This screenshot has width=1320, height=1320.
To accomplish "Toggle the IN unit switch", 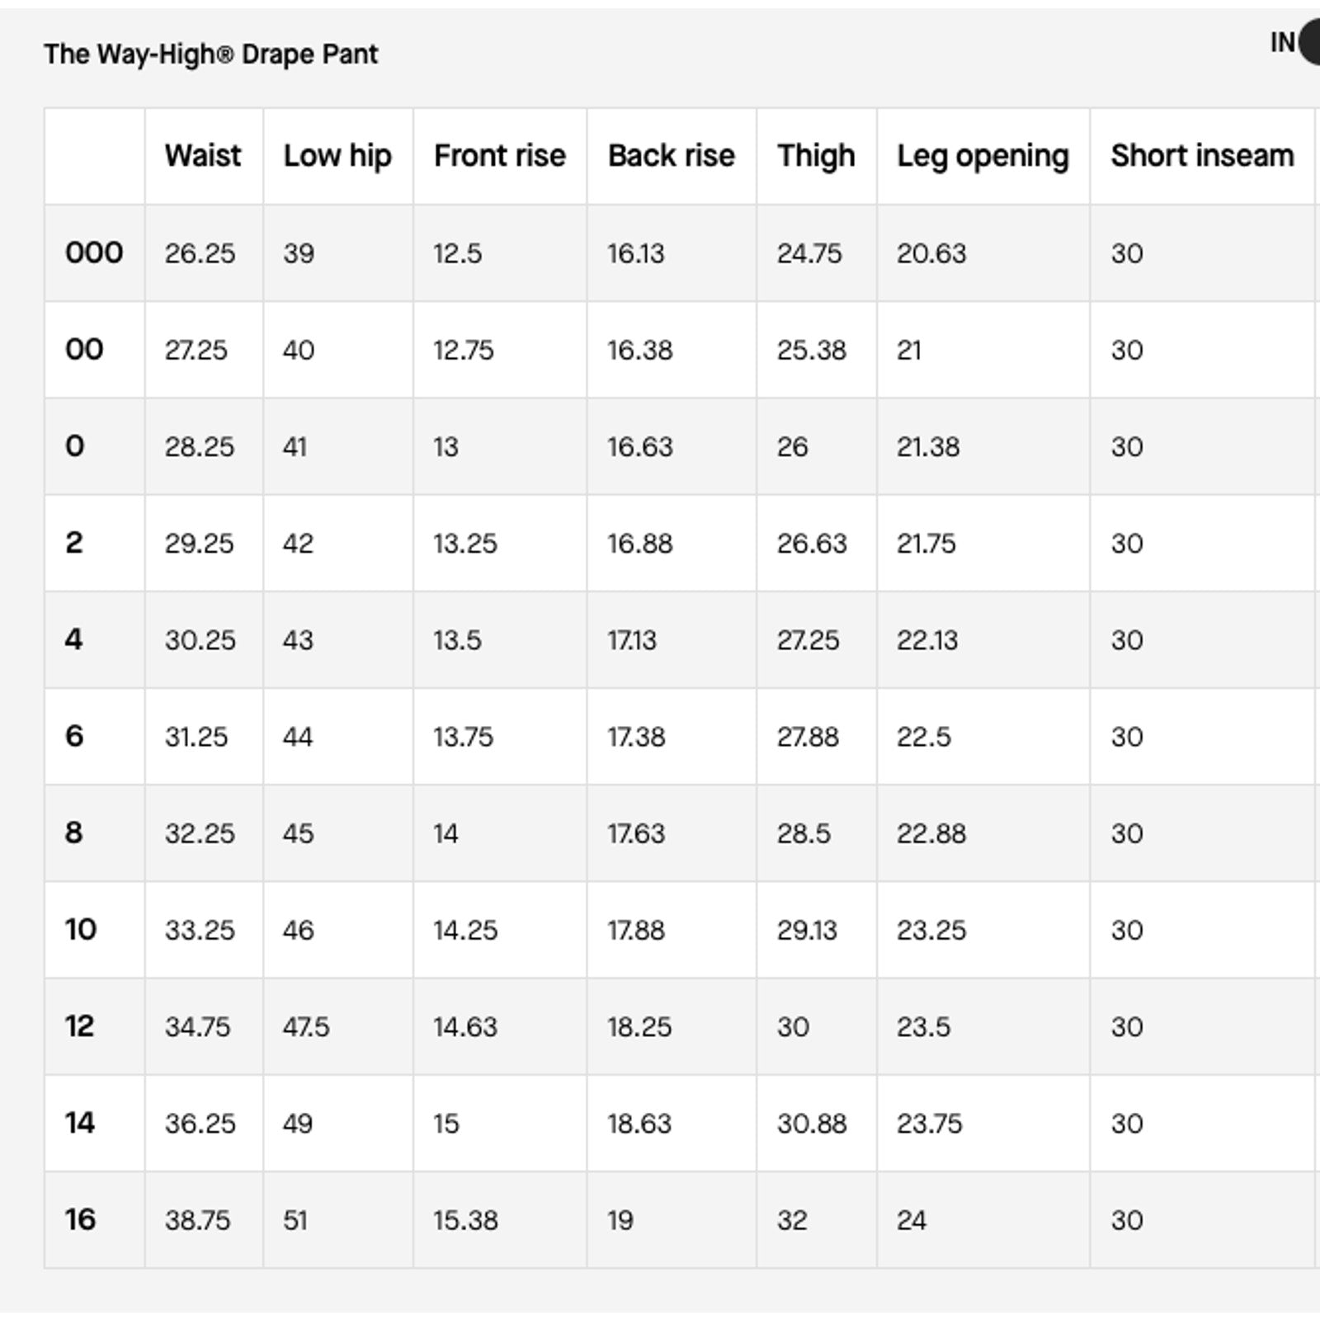I will coord(1308,43).
